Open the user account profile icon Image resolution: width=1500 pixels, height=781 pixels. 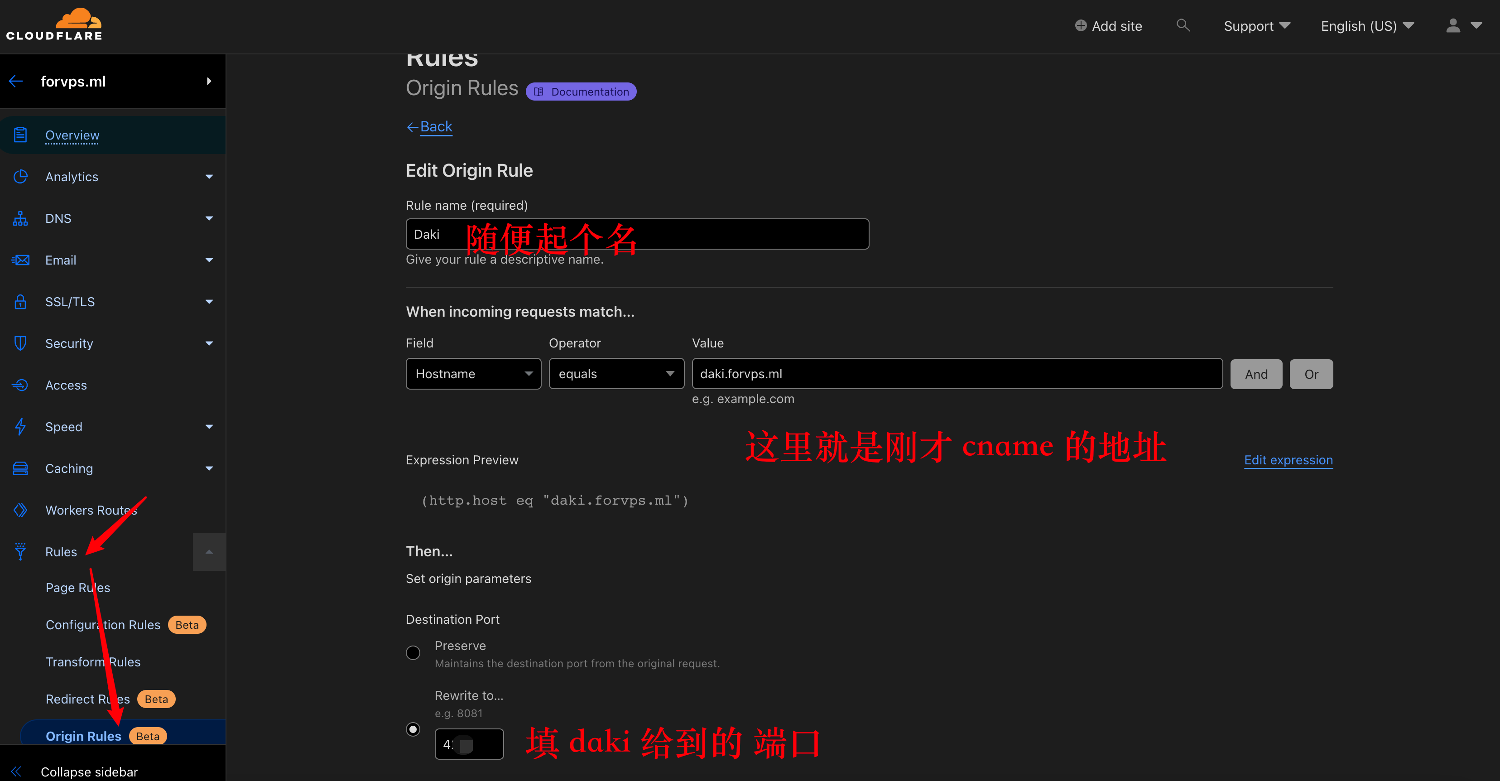click(1453, 26)
